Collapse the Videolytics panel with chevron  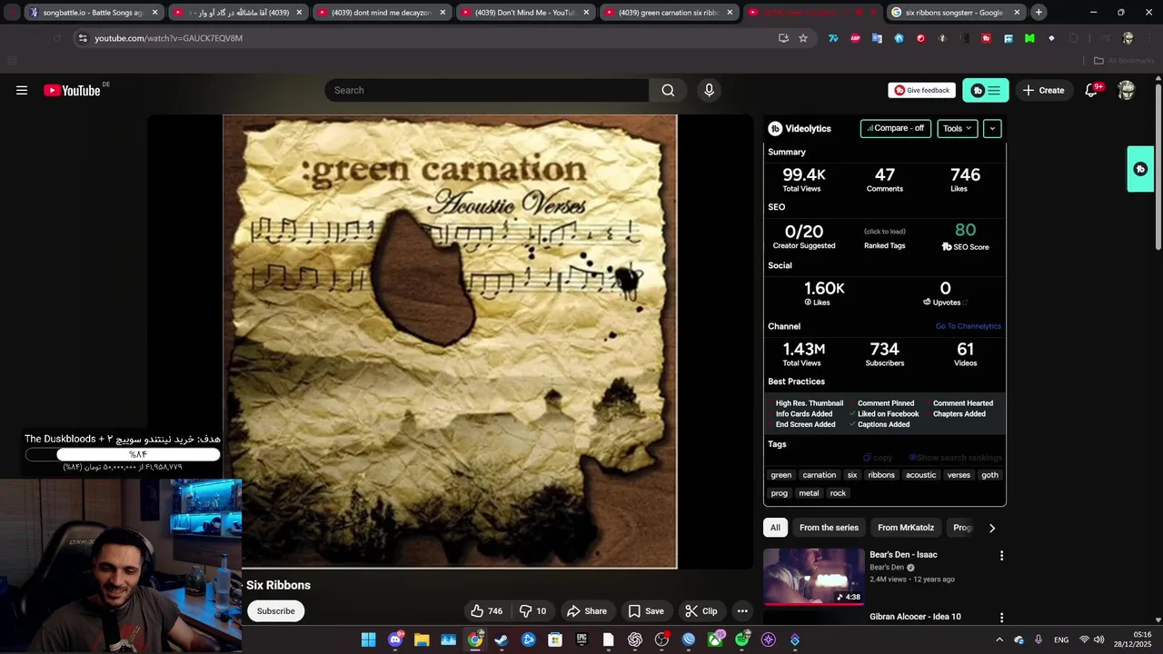click(992, 128)
